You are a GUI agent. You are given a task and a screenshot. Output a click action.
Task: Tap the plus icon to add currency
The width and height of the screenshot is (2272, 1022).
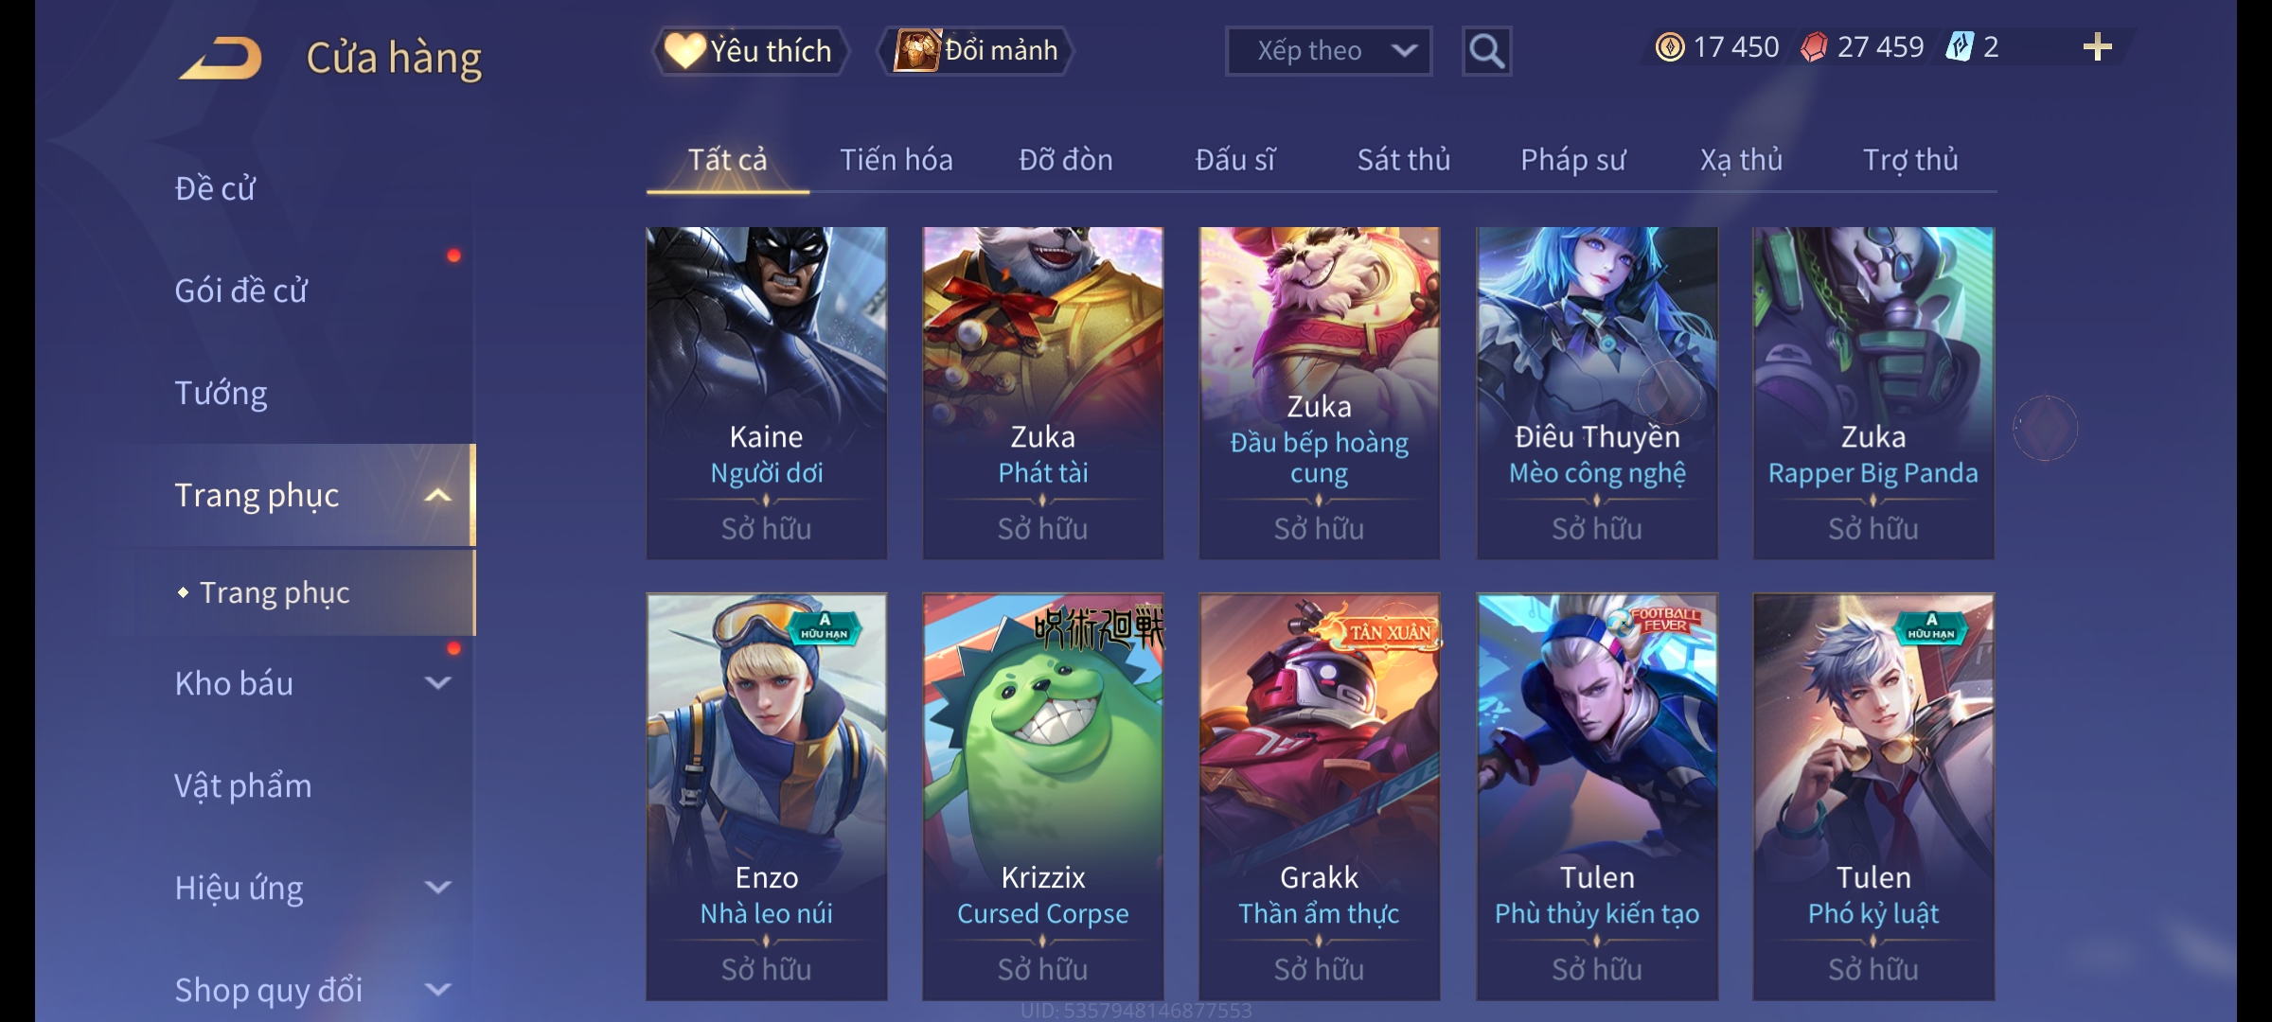click(2098, 47)
